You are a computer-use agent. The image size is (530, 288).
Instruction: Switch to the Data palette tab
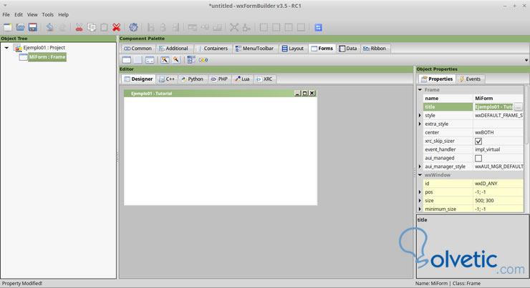tap(348, 48)
